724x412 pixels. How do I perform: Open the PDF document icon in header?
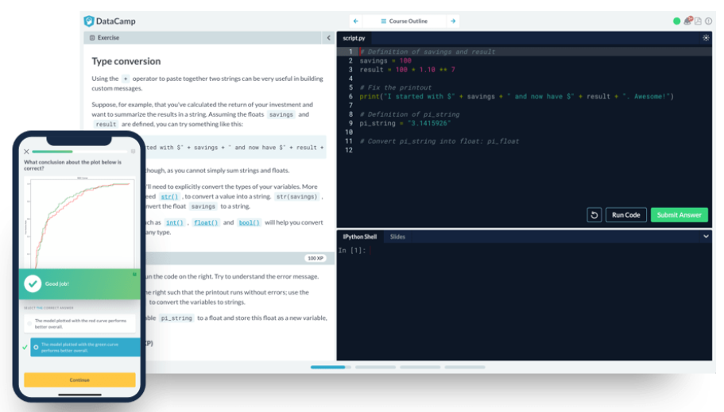698,21
